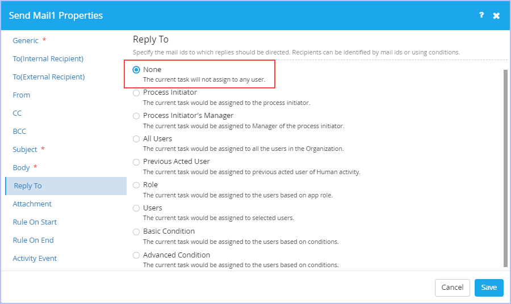Click the vertical scrollbar in Reply To panel
The height and width of the screenshot is (304, 511).
click(x=505, y=168)
